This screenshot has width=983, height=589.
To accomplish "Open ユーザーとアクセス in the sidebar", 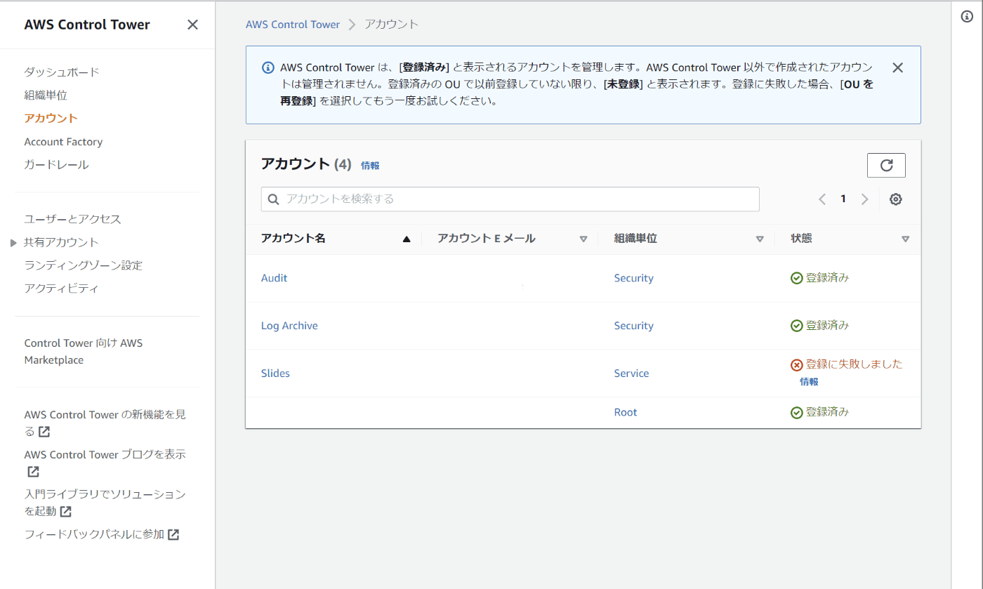I will pyautogui.click(x=72, y=219).
